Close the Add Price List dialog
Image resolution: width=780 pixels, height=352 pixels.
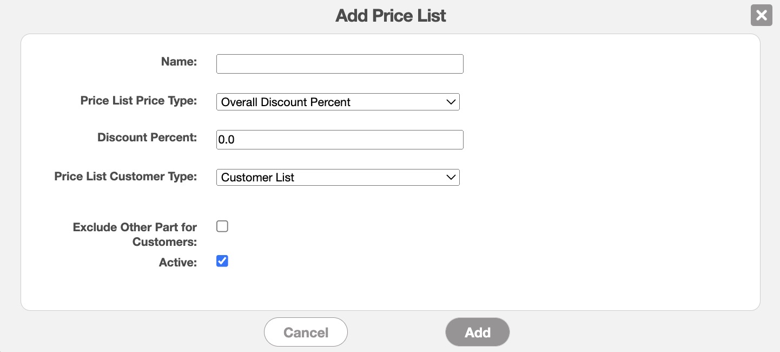tap(761, 15)
